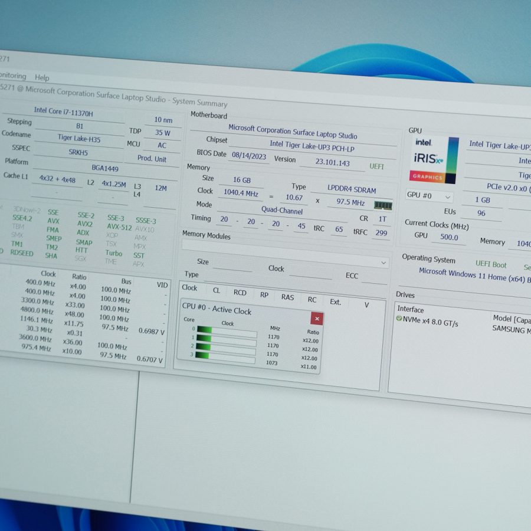
Task: Select the CPU name "Intel Core i7-11370H"
Action: [63, 112]
